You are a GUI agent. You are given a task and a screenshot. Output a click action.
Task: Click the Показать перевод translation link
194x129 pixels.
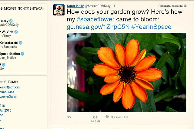coord(171,6)
